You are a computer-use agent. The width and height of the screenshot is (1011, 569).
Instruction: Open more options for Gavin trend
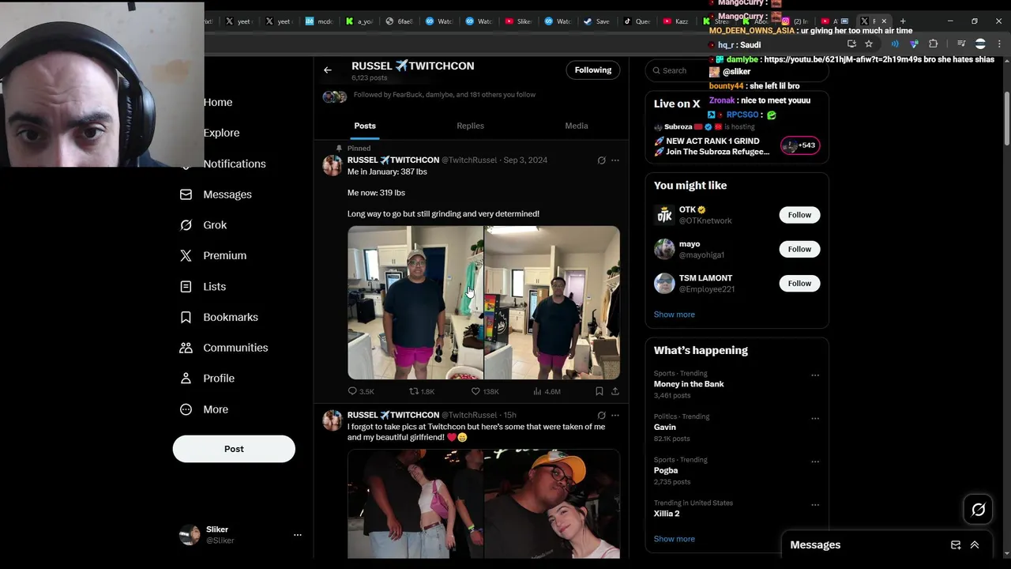coord(815,419)
